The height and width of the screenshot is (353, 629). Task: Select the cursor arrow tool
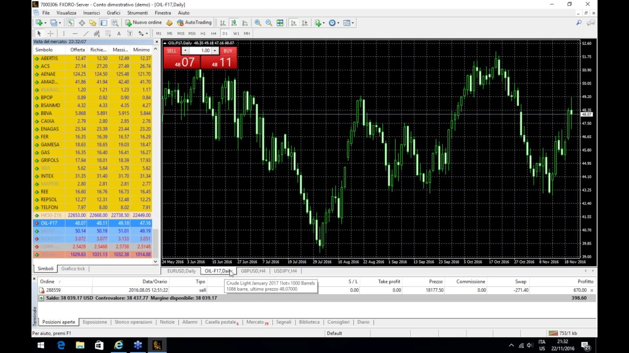39,33
